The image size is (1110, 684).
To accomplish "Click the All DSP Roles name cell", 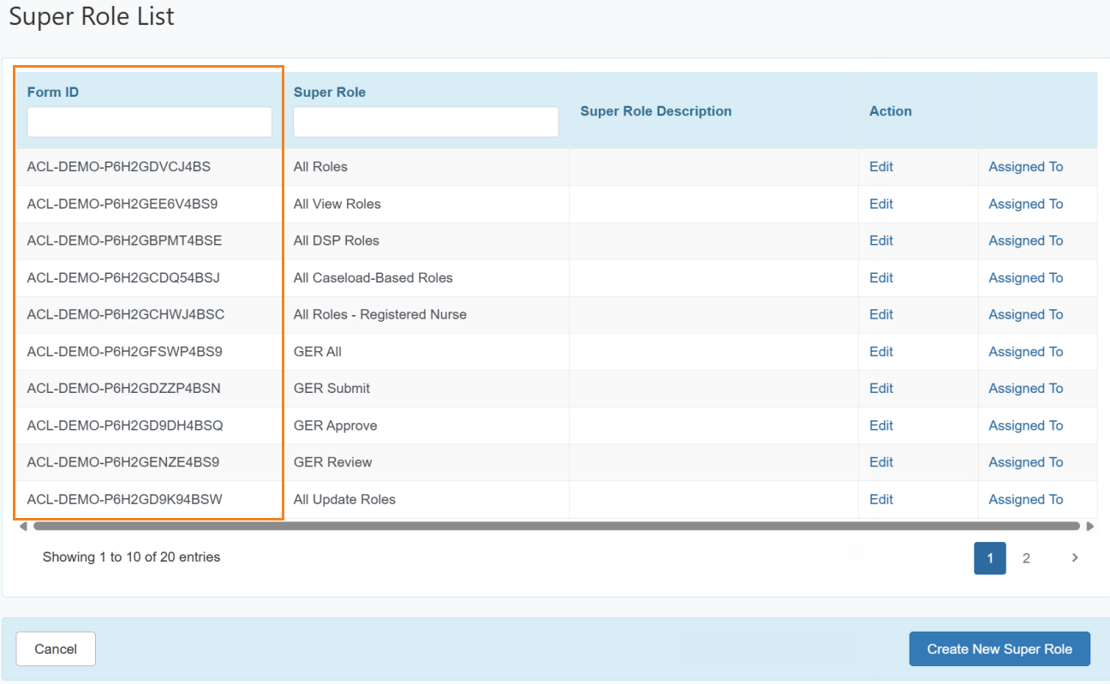I will [337, 241].
